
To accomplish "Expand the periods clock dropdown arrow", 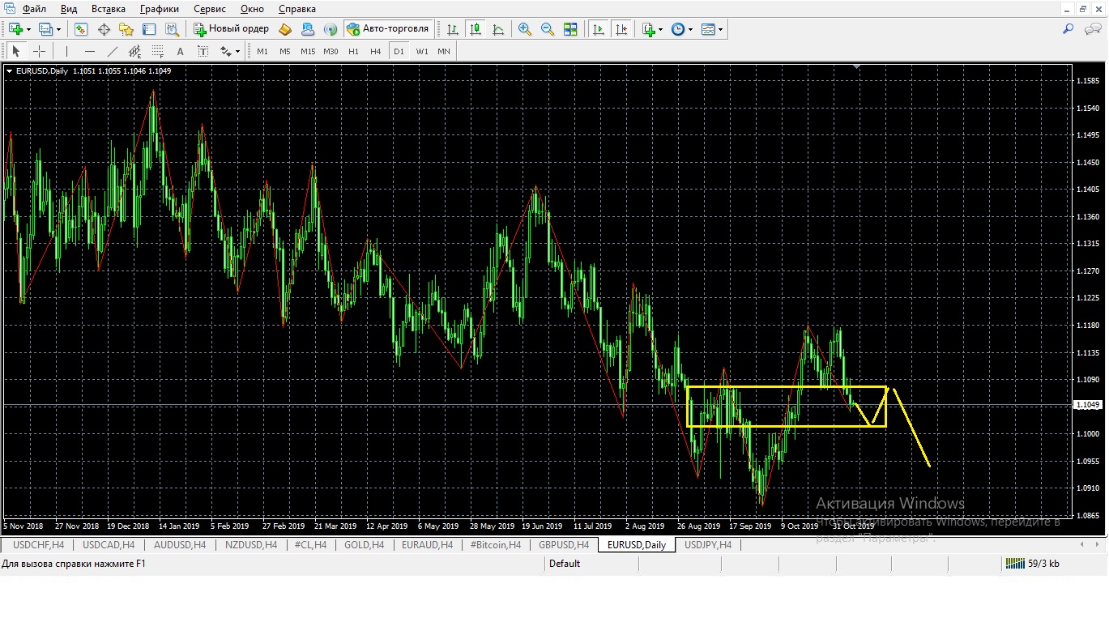I will point(690,30).
